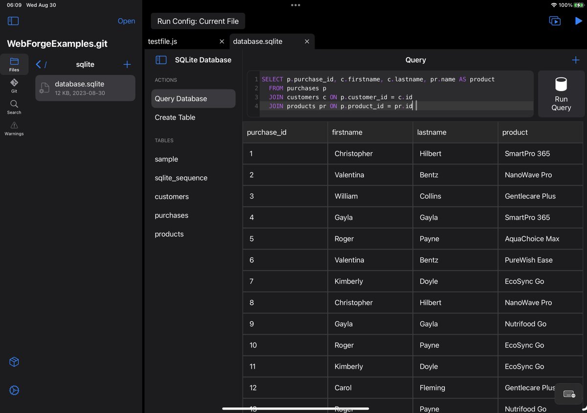Select Create Table action
587x413 pixels.
(x=193, y=117)
